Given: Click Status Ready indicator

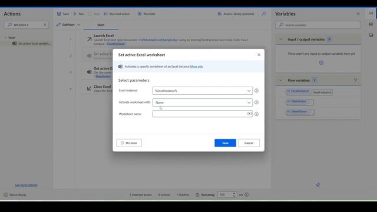Looking at the screenshot, I should pos(15,195).
